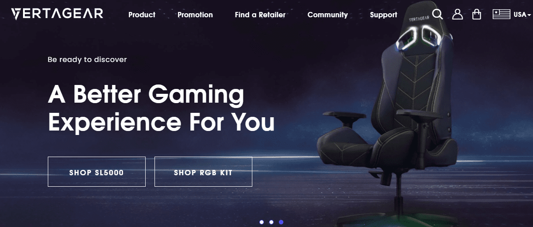Go home via Vertagear logo

pos(57,14)
